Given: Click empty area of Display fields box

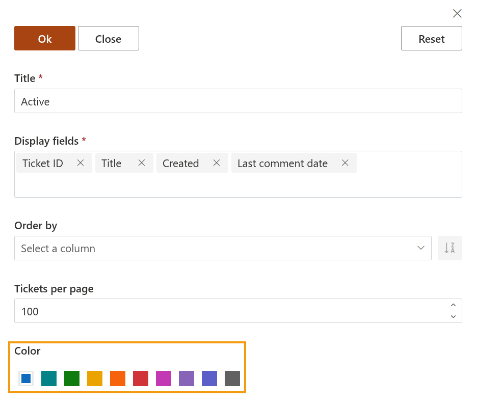Looking at the screenshot, I should (x=238, y=185).
